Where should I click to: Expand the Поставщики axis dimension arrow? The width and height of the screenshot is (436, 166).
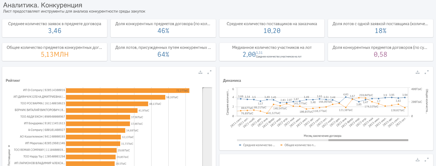(9, 146)
